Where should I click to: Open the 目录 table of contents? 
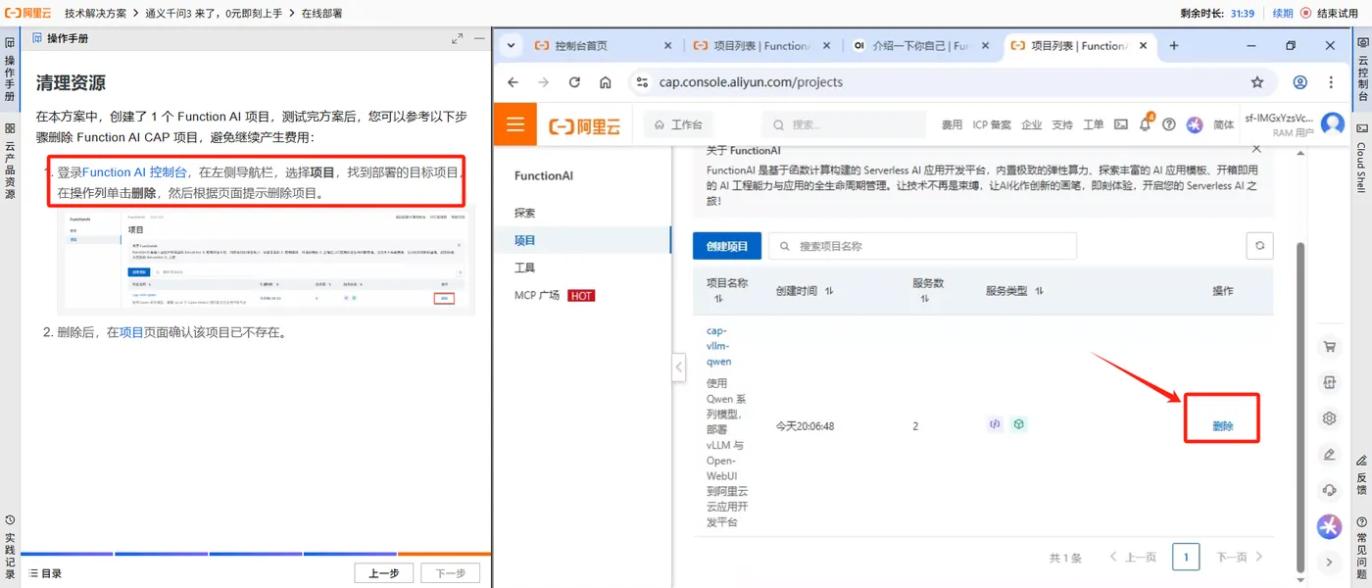[x=45, y=573]
